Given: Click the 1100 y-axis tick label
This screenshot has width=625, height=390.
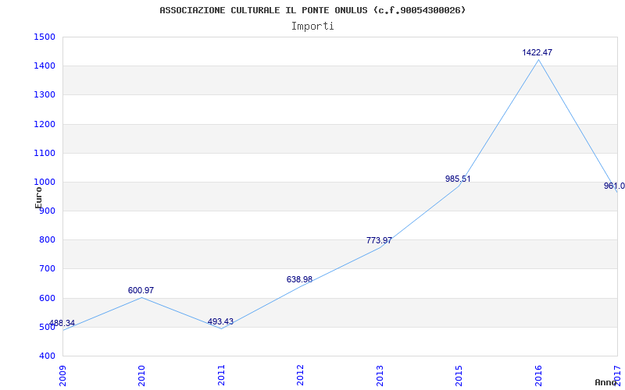Looking at the screenshot, I should point(45,153).
